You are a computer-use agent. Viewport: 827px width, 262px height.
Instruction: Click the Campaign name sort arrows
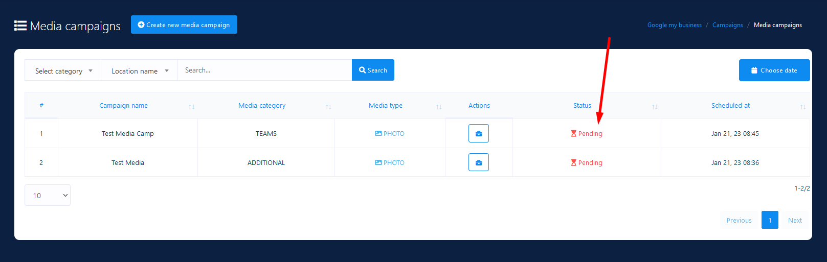[x=191, y=107]
